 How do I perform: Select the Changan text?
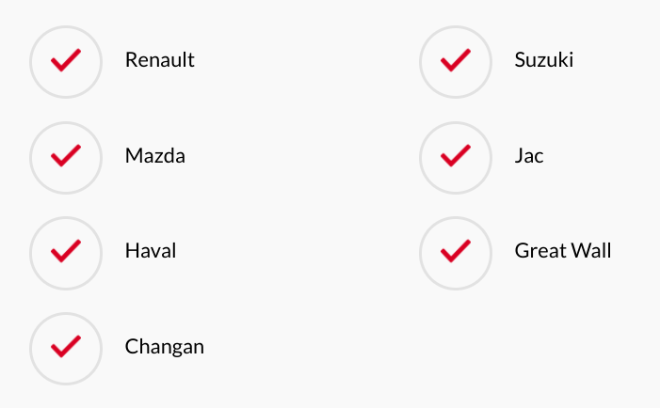coord(164,347)
